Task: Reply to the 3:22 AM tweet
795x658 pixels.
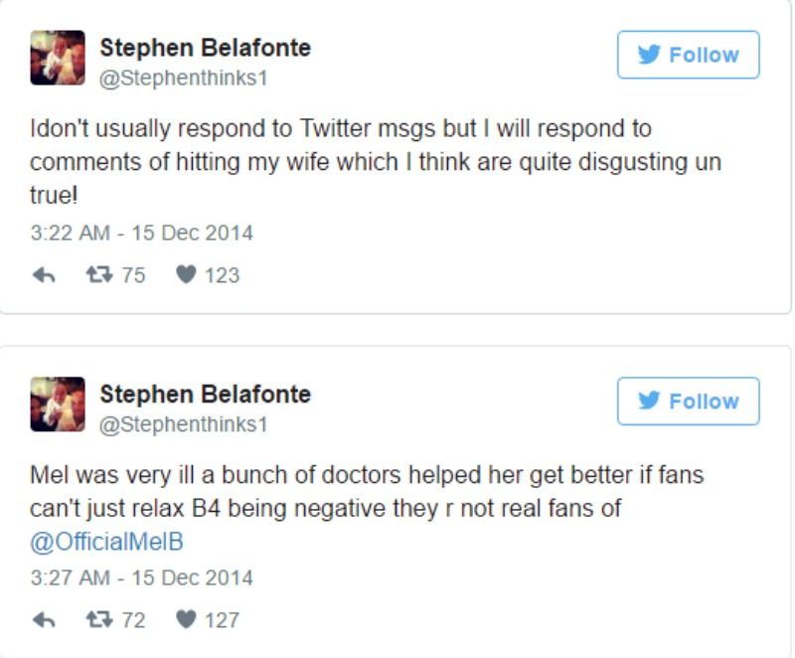Action: pos(44,275)
